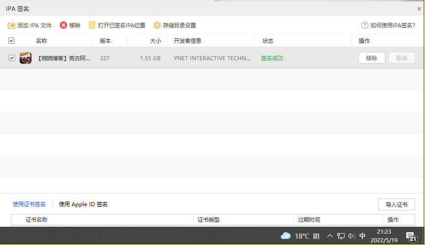
Task: Sort by the 大小 column header
Action: tap(155, 41)
